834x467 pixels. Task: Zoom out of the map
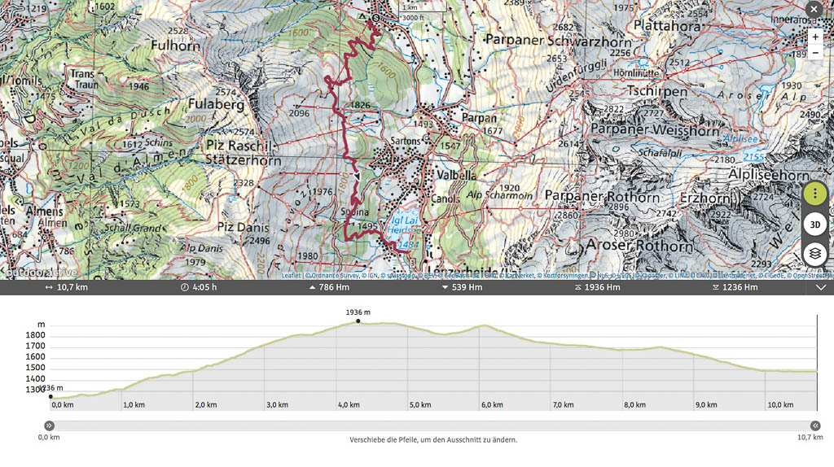tap(815, 53)
